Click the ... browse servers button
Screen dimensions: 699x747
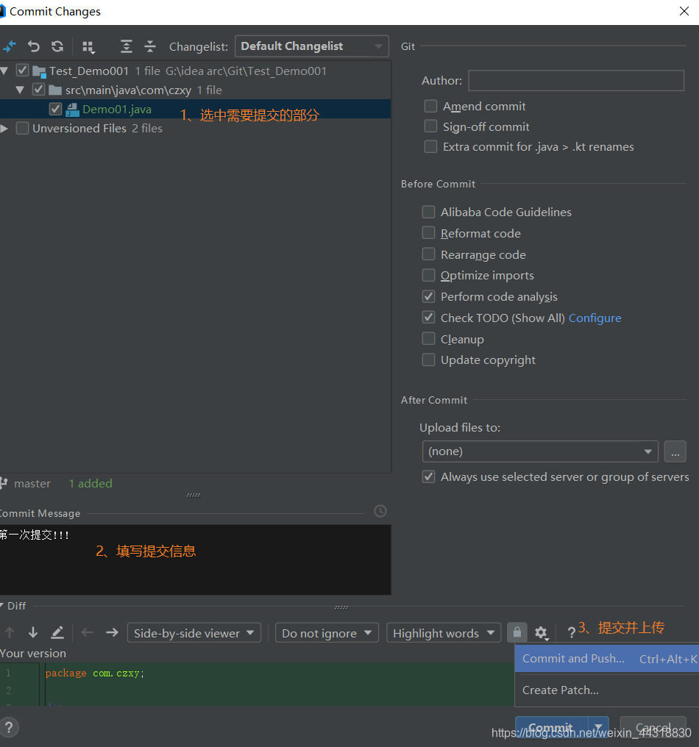675,451
